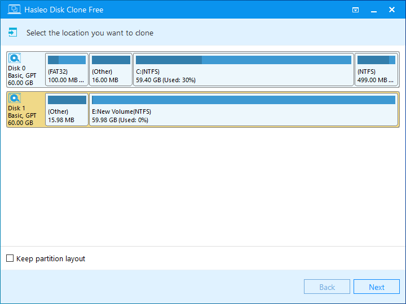Image resolution: width=406 pixels, height=304 pixels.
Task: Choose the E: New Volume partition
Action: (243, 115)
